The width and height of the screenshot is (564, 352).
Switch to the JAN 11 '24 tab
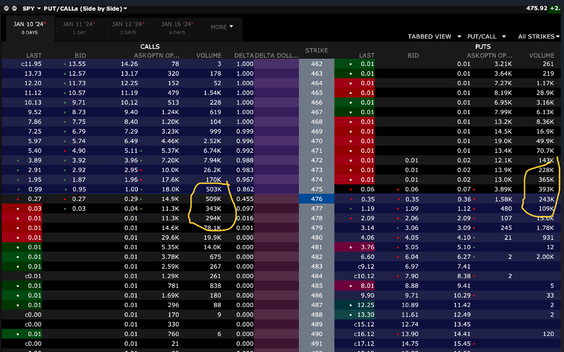tap(79, 28)
